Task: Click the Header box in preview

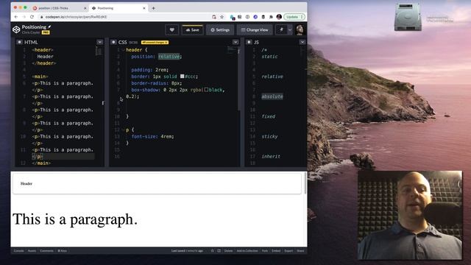Action: click(157, 183)
